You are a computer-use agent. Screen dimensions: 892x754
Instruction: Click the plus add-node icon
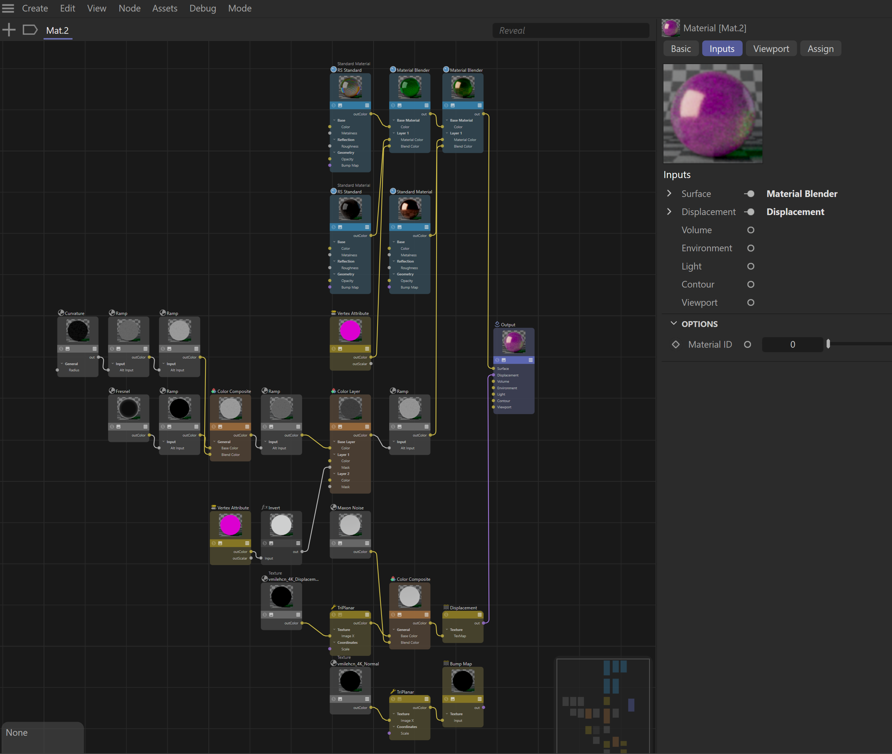click(x=9, y=30)
